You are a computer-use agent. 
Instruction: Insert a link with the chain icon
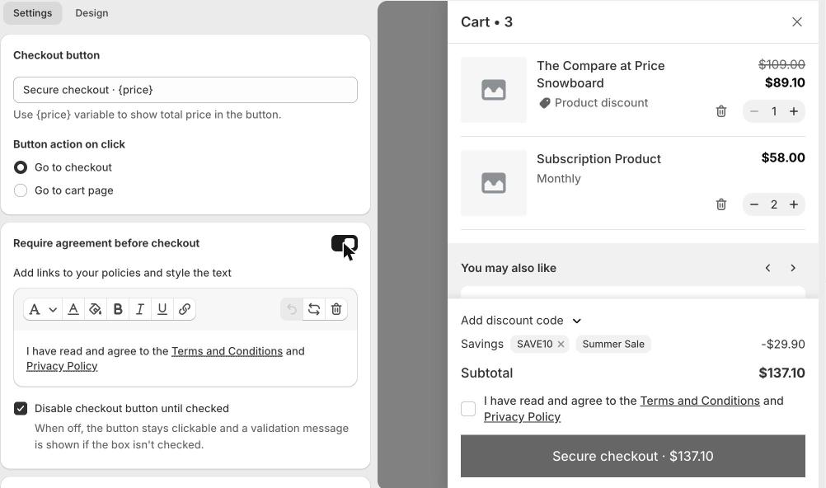[x=185, y=309]
